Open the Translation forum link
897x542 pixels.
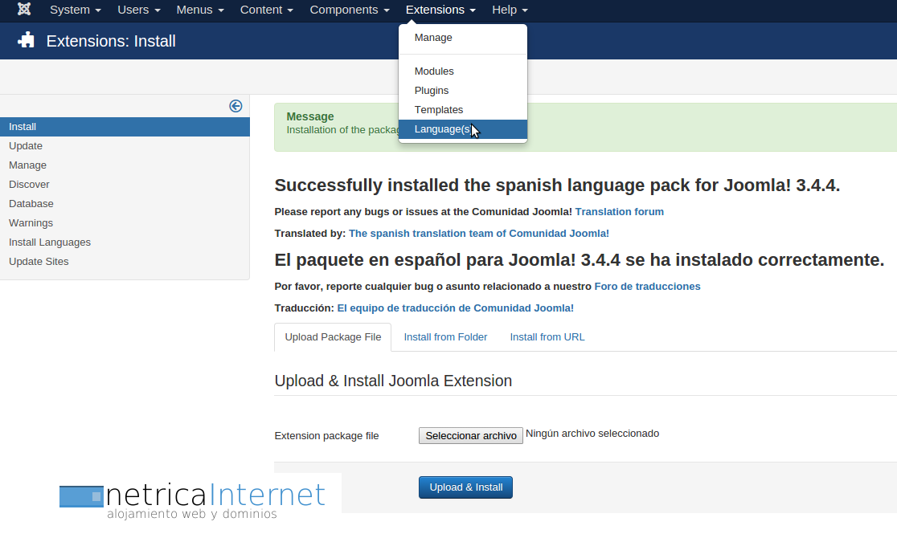coord(619,212)
